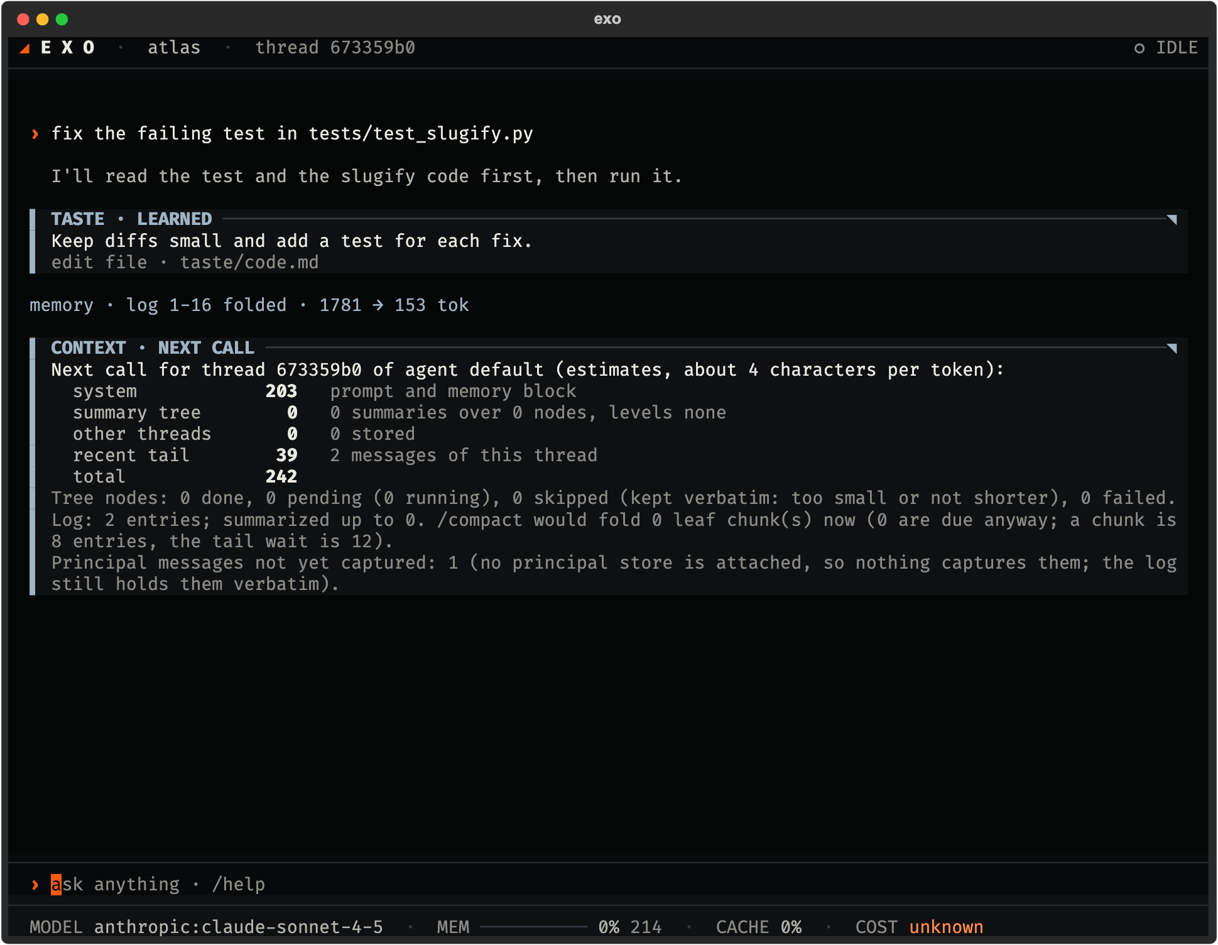
Task: Collapse the CONTEXT · NEXT CALL block corner triangle
Action: 1172,348
